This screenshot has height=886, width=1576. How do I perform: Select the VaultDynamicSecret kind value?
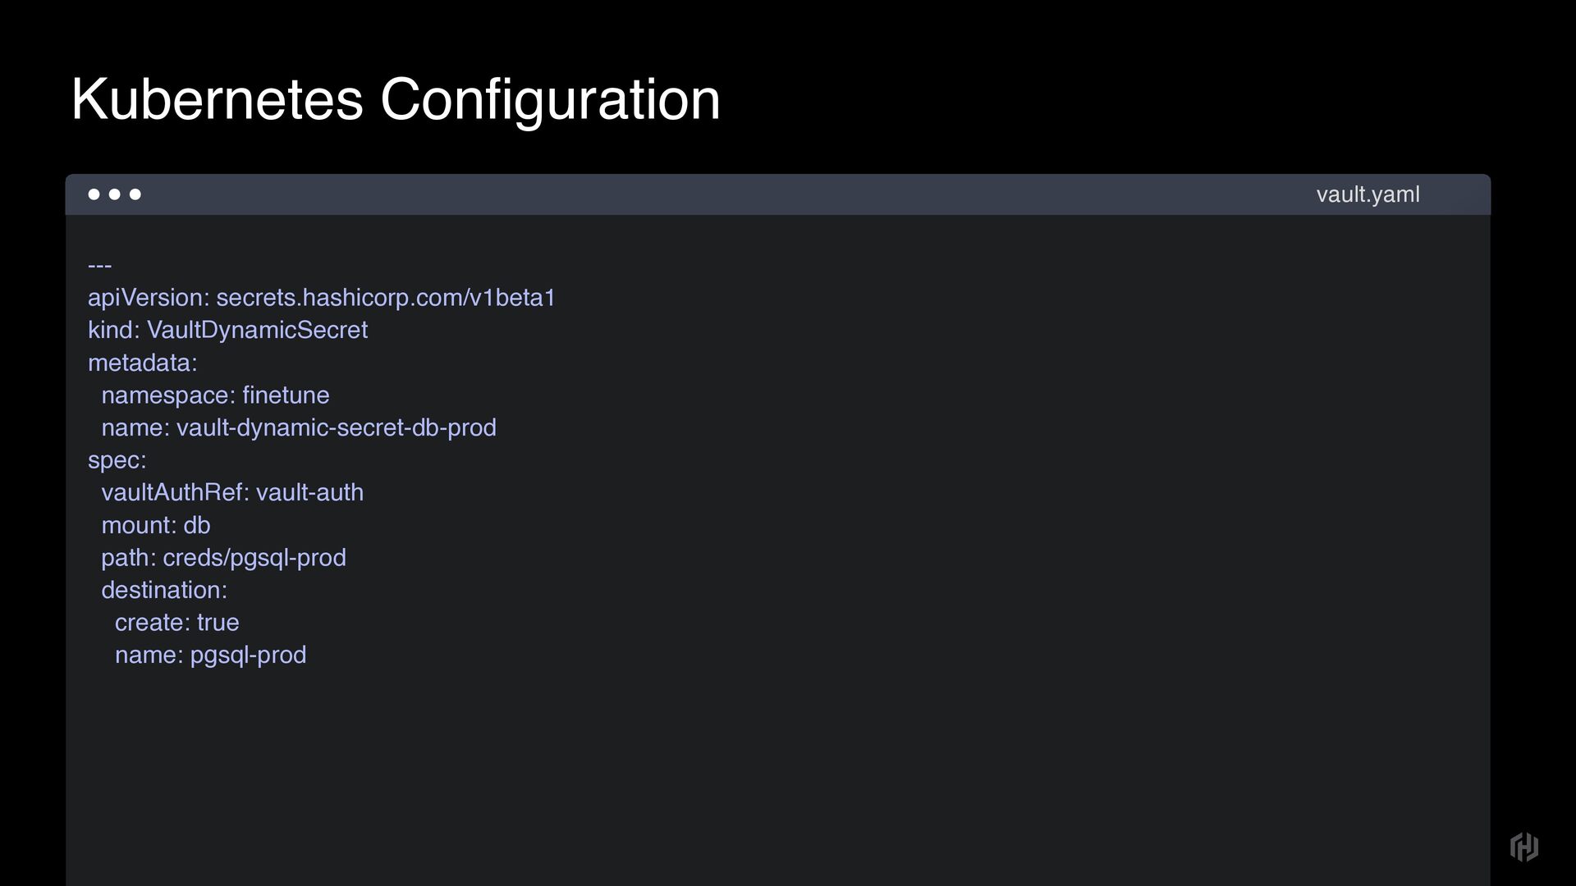257,330
